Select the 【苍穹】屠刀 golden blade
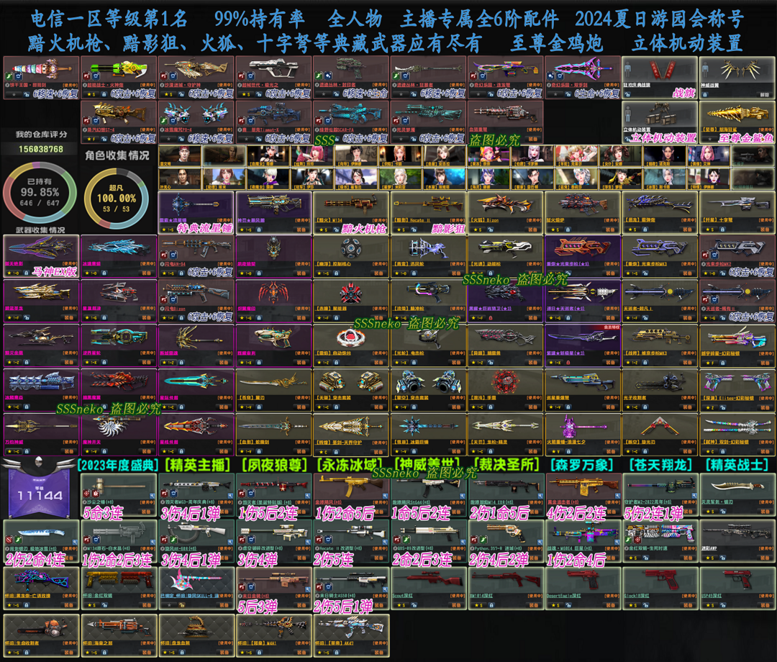This screenshot has height=662, width=777. [273, 390]
